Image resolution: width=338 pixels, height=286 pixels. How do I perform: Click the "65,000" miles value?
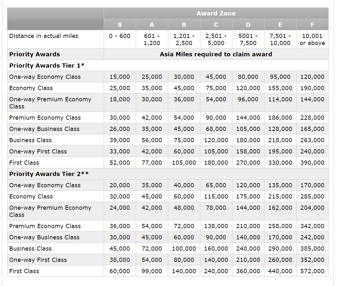coord(216,185)
